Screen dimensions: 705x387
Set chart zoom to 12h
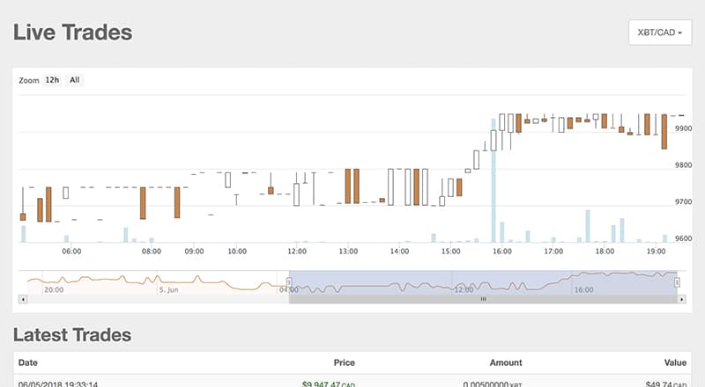[53, 80]
